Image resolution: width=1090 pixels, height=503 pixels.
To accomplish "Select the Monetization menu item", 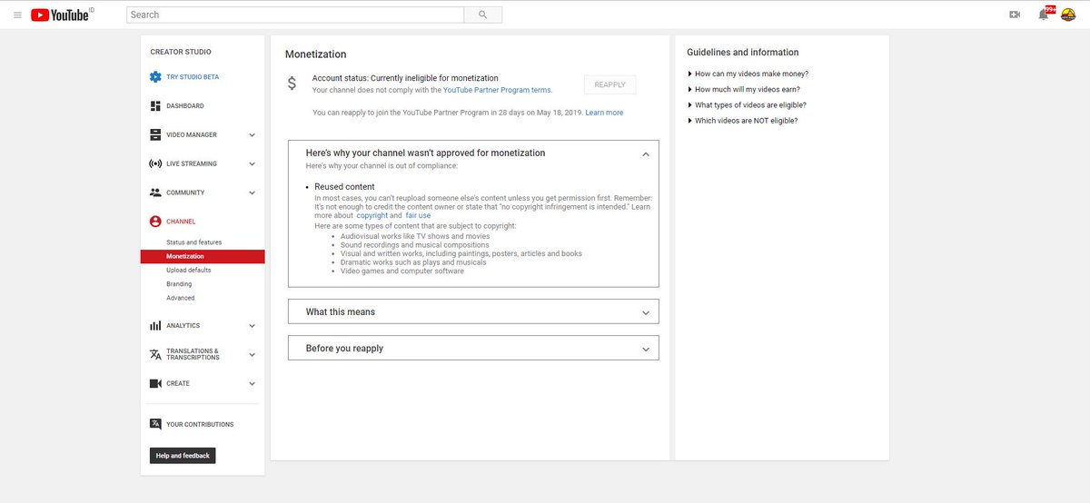I will pos(203,257).
